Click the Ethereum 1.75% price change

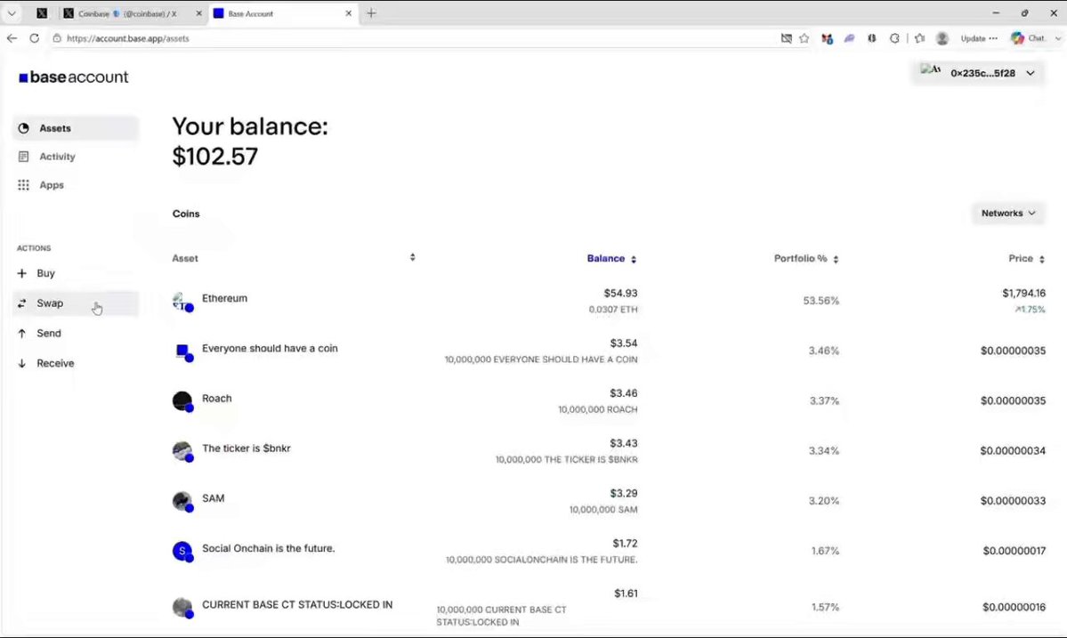pyautogui.click(x=1031, y=310)
